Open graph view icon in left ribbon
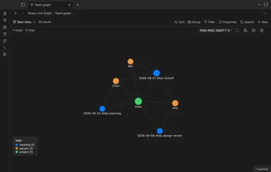The height and width of the screenshot is (172, 271). coord(5,20)
